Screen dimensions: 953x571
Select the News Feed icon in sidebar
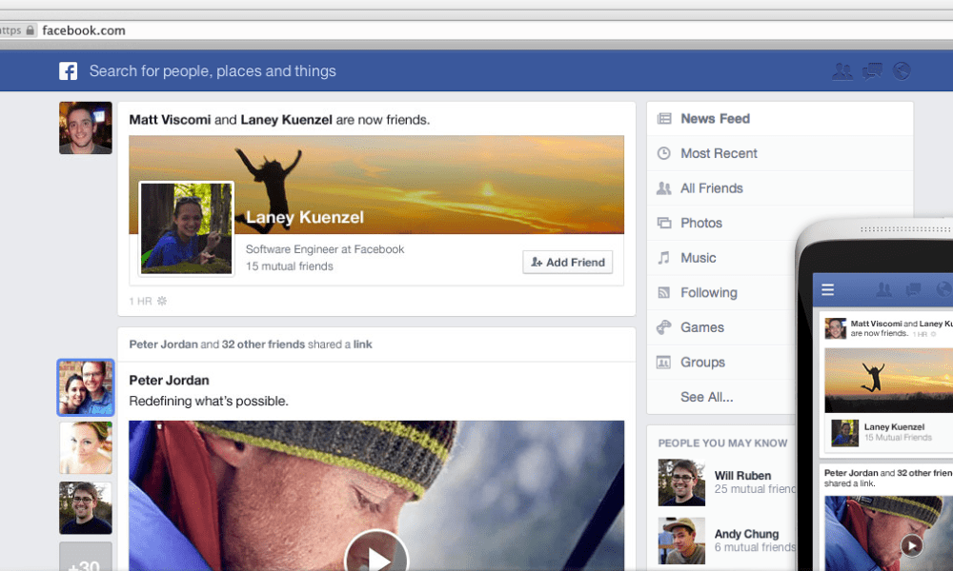pyautogui.click(x=662, y=118)
